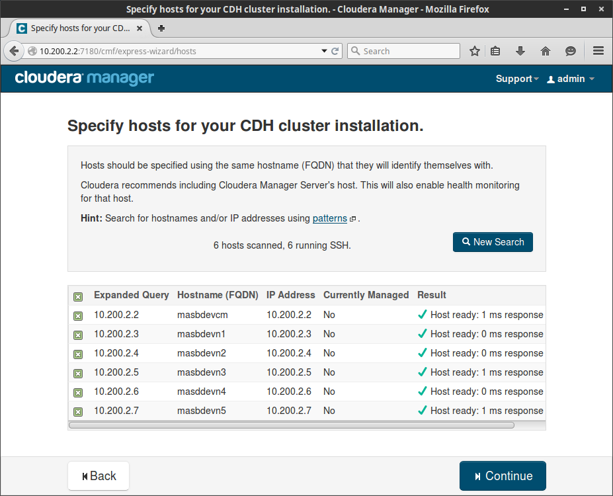The height and width of the screenshot is (496, 613).
Task: Click the green check icon for masbdevcm
Action: (x=422, y=314)
